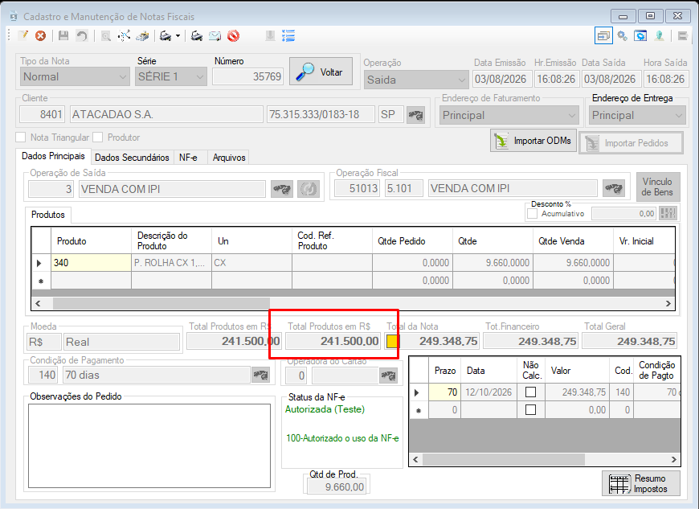Click the Qtd de Prod. field 9.660,00

pos(337,486)
